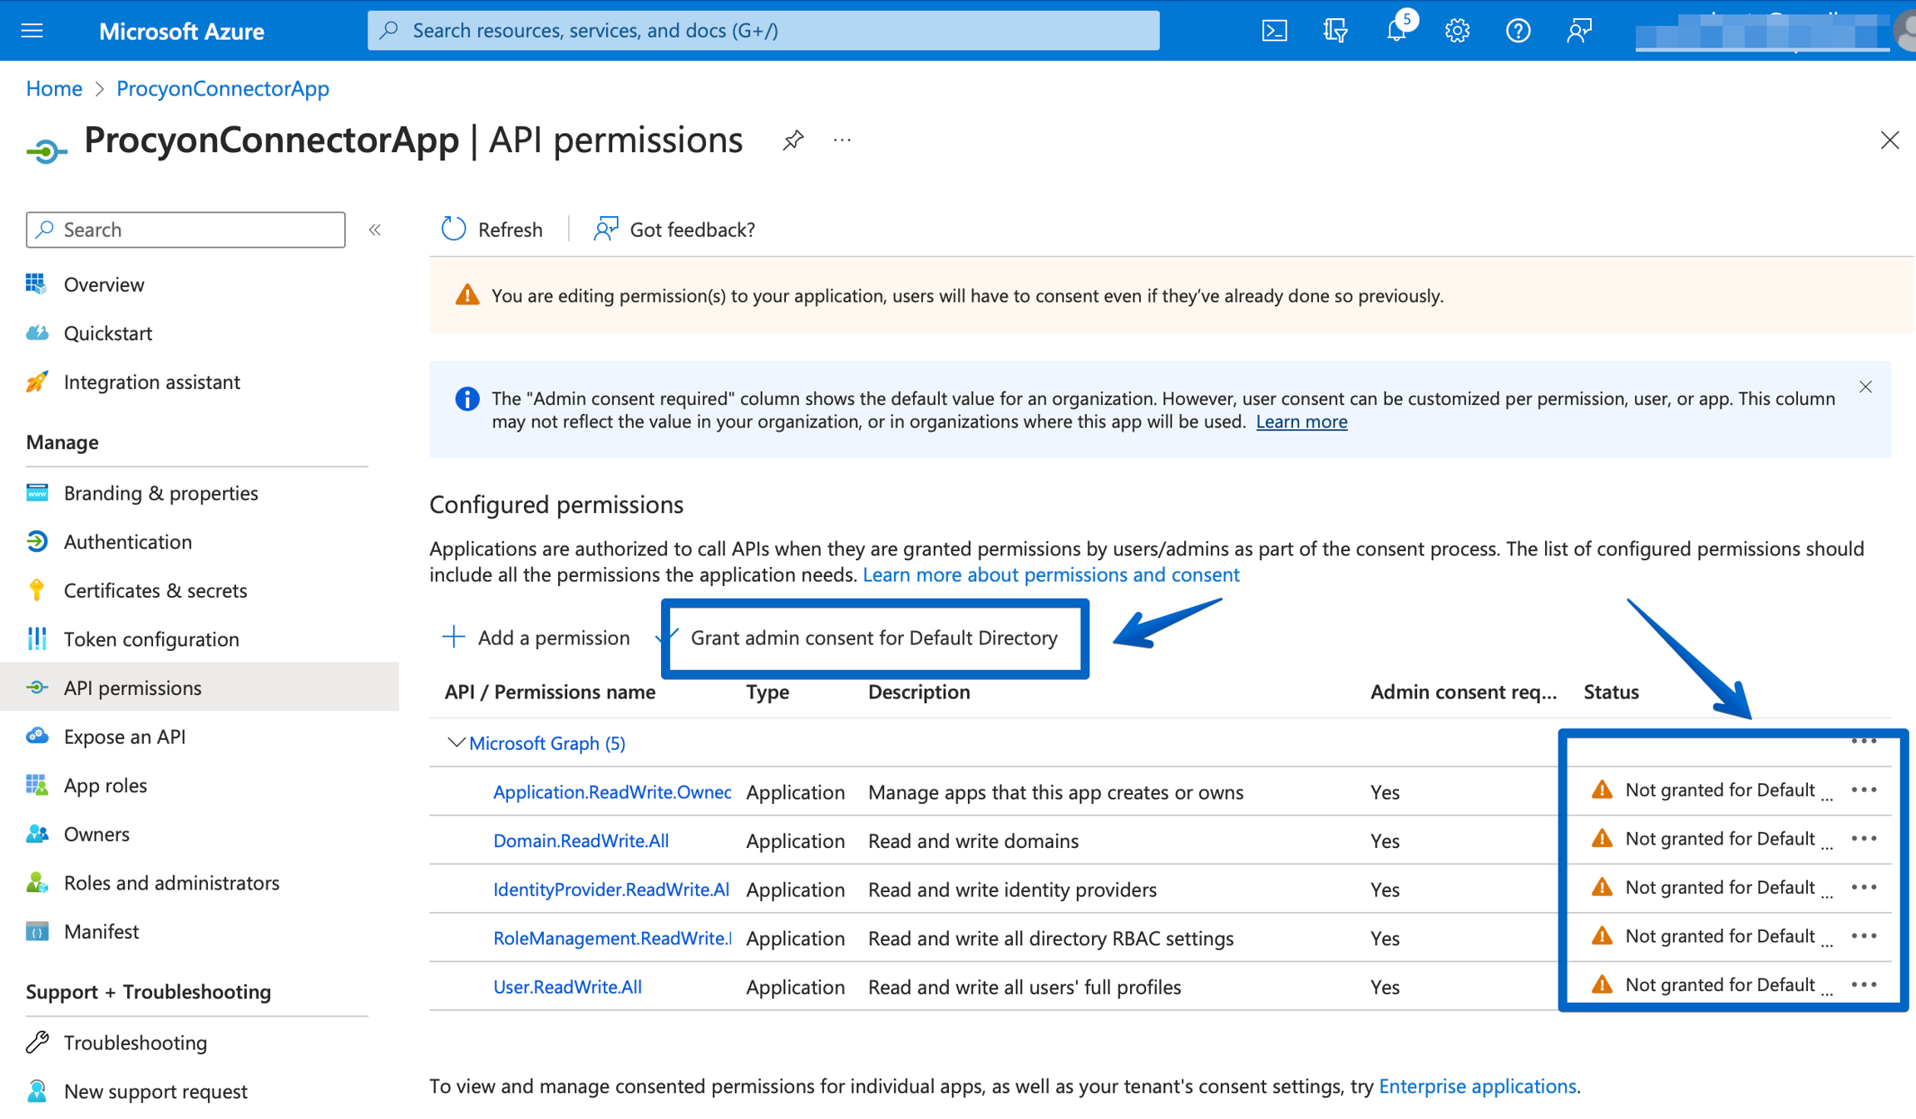Screen dimensions: 1916x1119
Task: Open the help question mark pane
Action: [1518, 30]
